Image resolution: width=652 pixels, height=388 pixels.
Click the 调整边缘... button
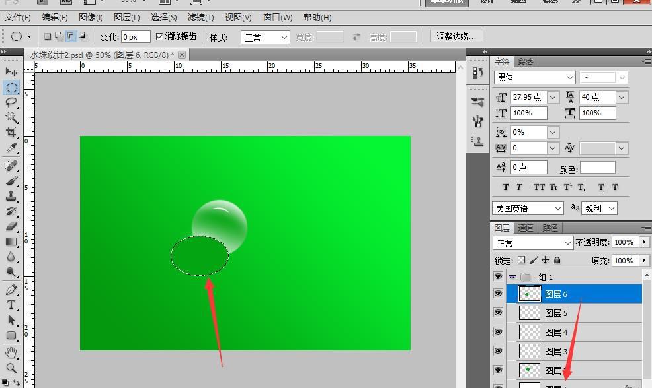[456, 36]
